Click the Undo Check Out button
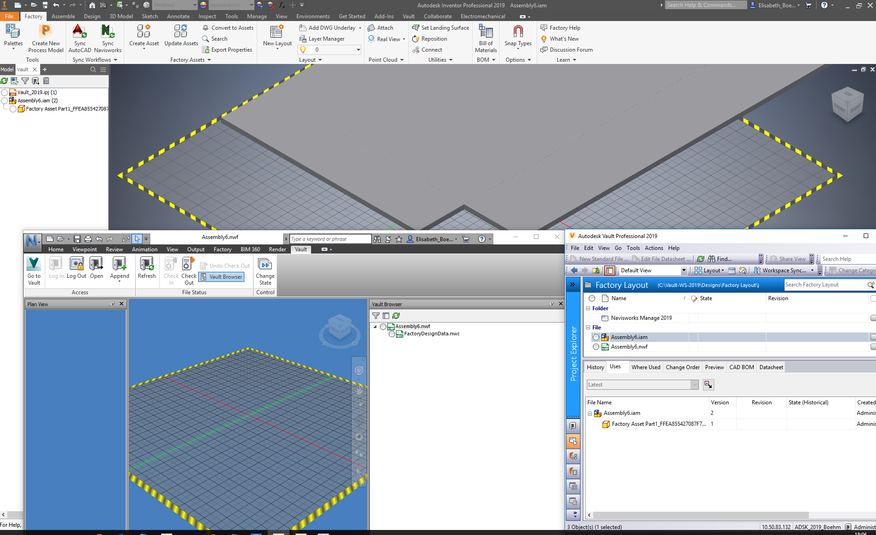The height and width of the screenshot is (535, 876). pos(225,265)
